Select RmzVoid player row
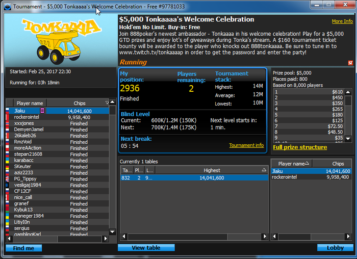Image resolution: width=357 pixels, height=259 pixels. [57, 142]
